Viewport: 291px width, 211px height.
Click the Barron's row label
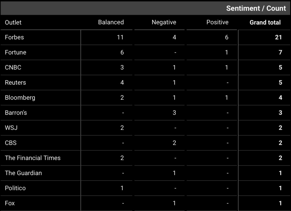(16, 113)
